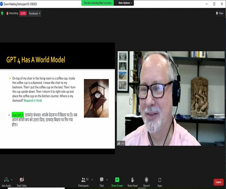Image resolution: width=226 pixels, height=189 pixels.
Task: Open the View Options dropdown
Action: pos(124,3)
